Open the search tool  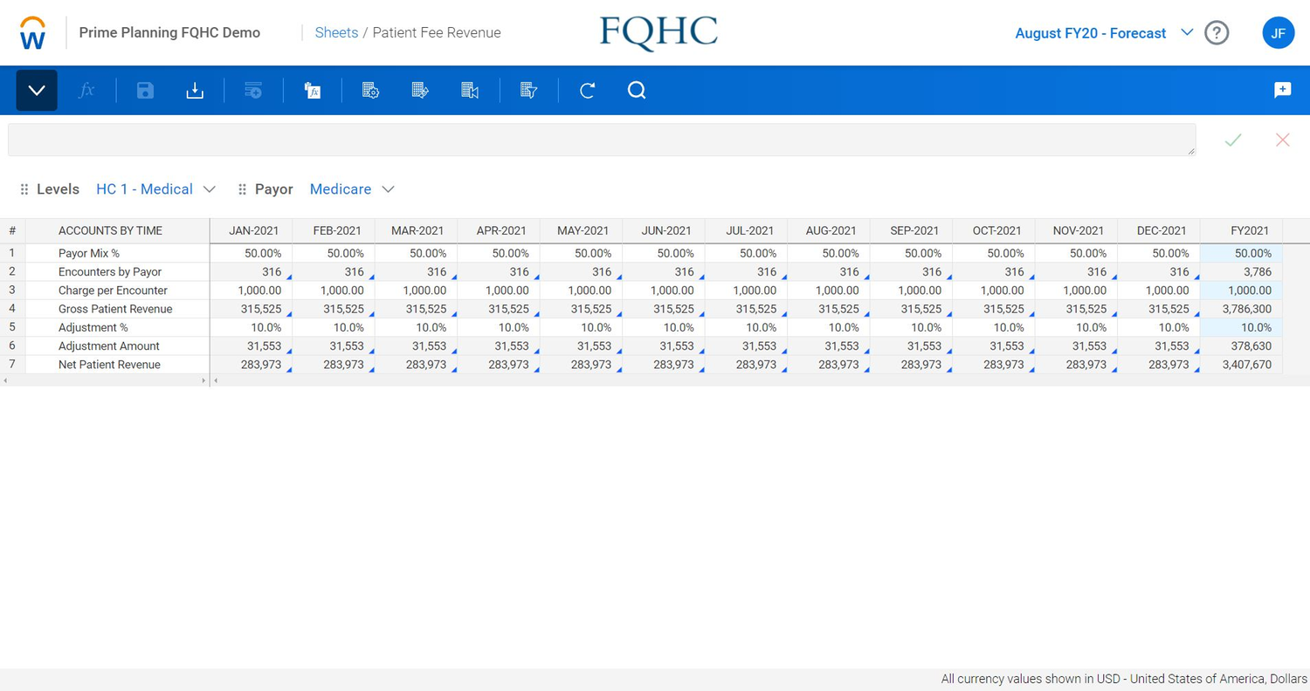(636, 90)
